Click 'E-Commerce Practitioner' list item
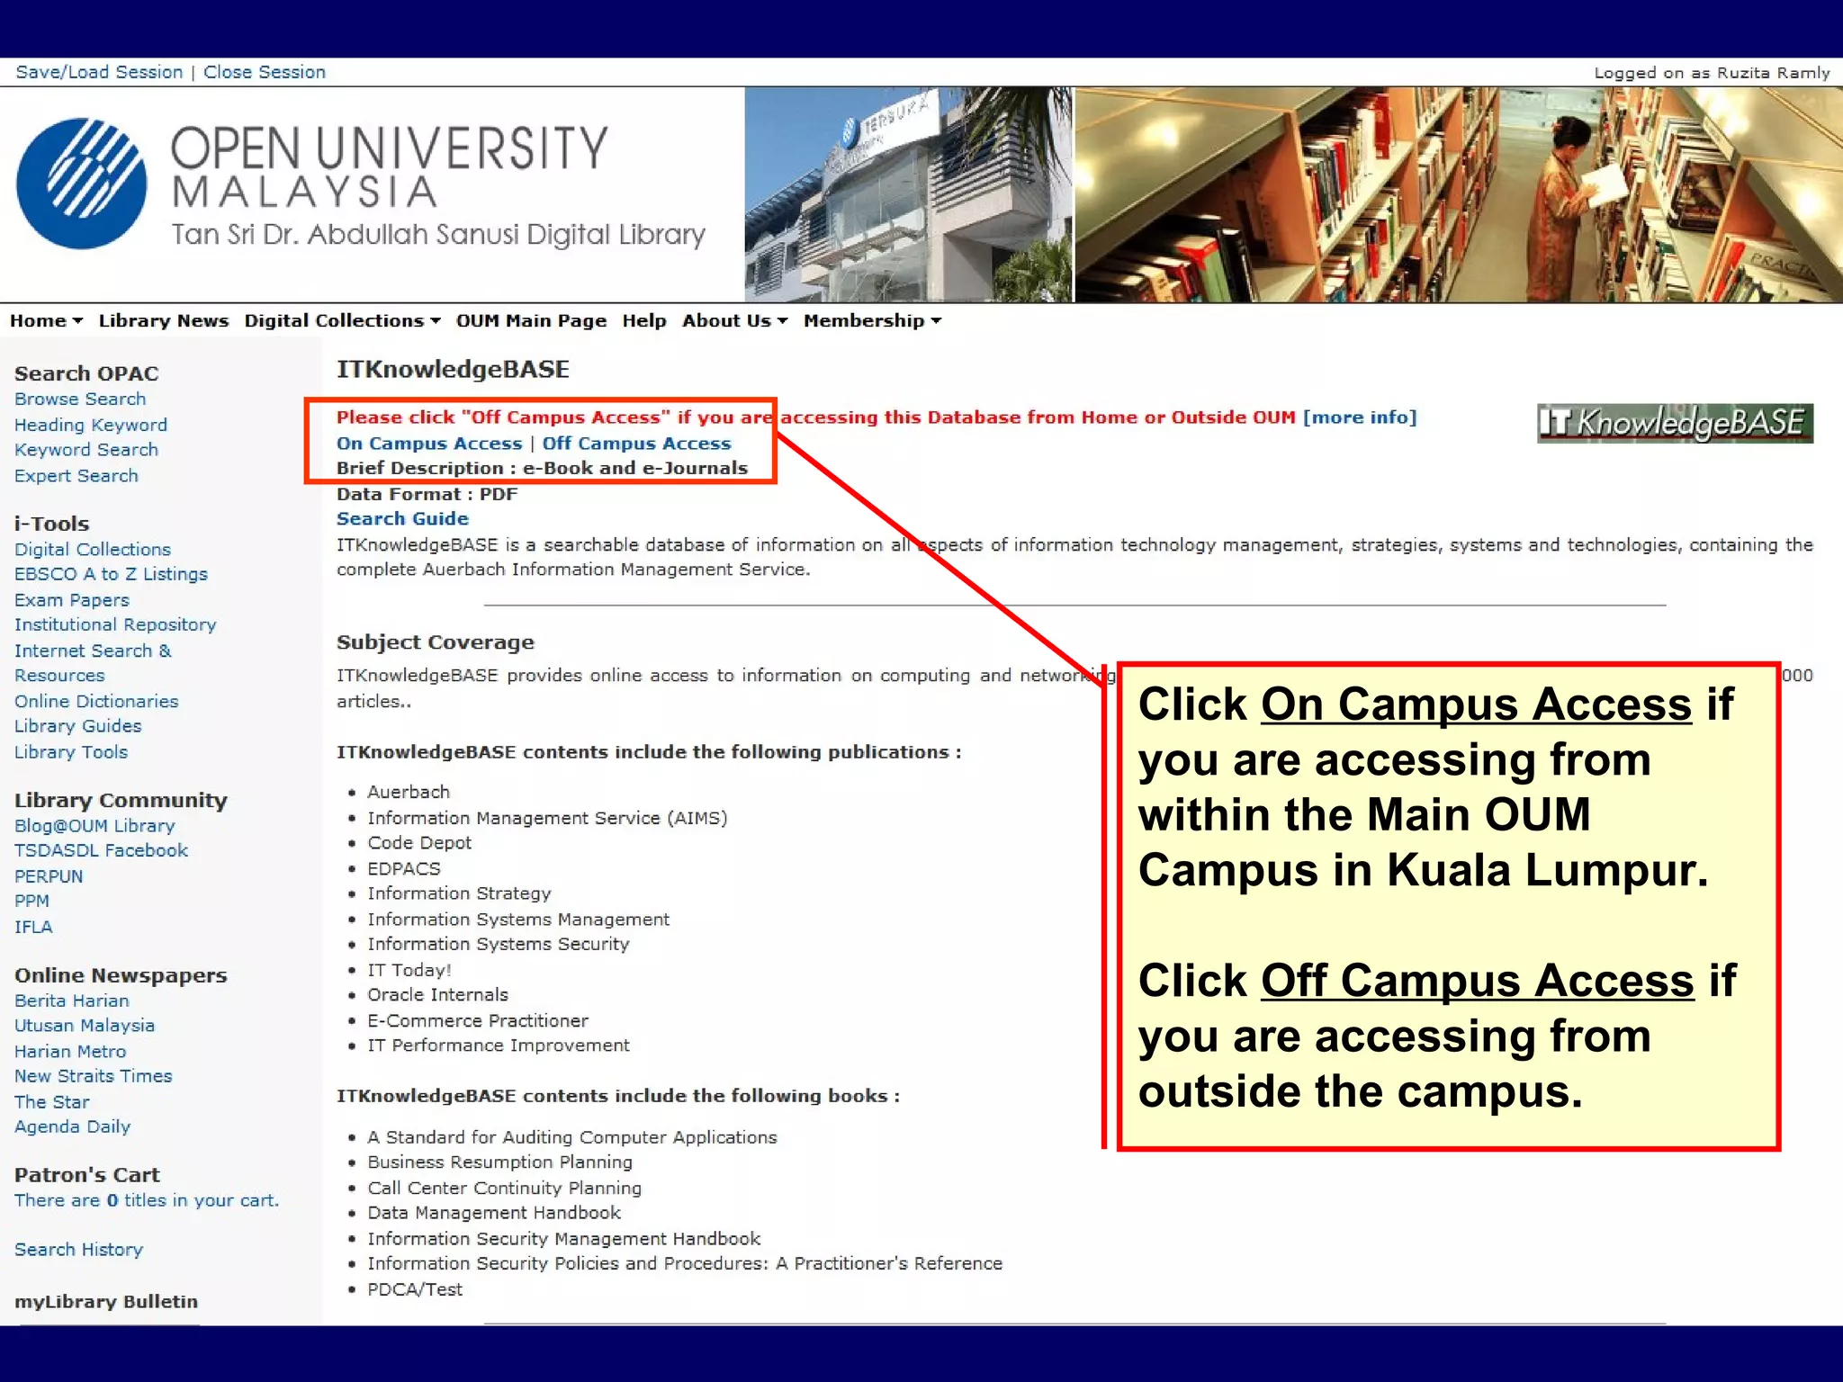The image size is (1843, 1382). point(478,1021)
